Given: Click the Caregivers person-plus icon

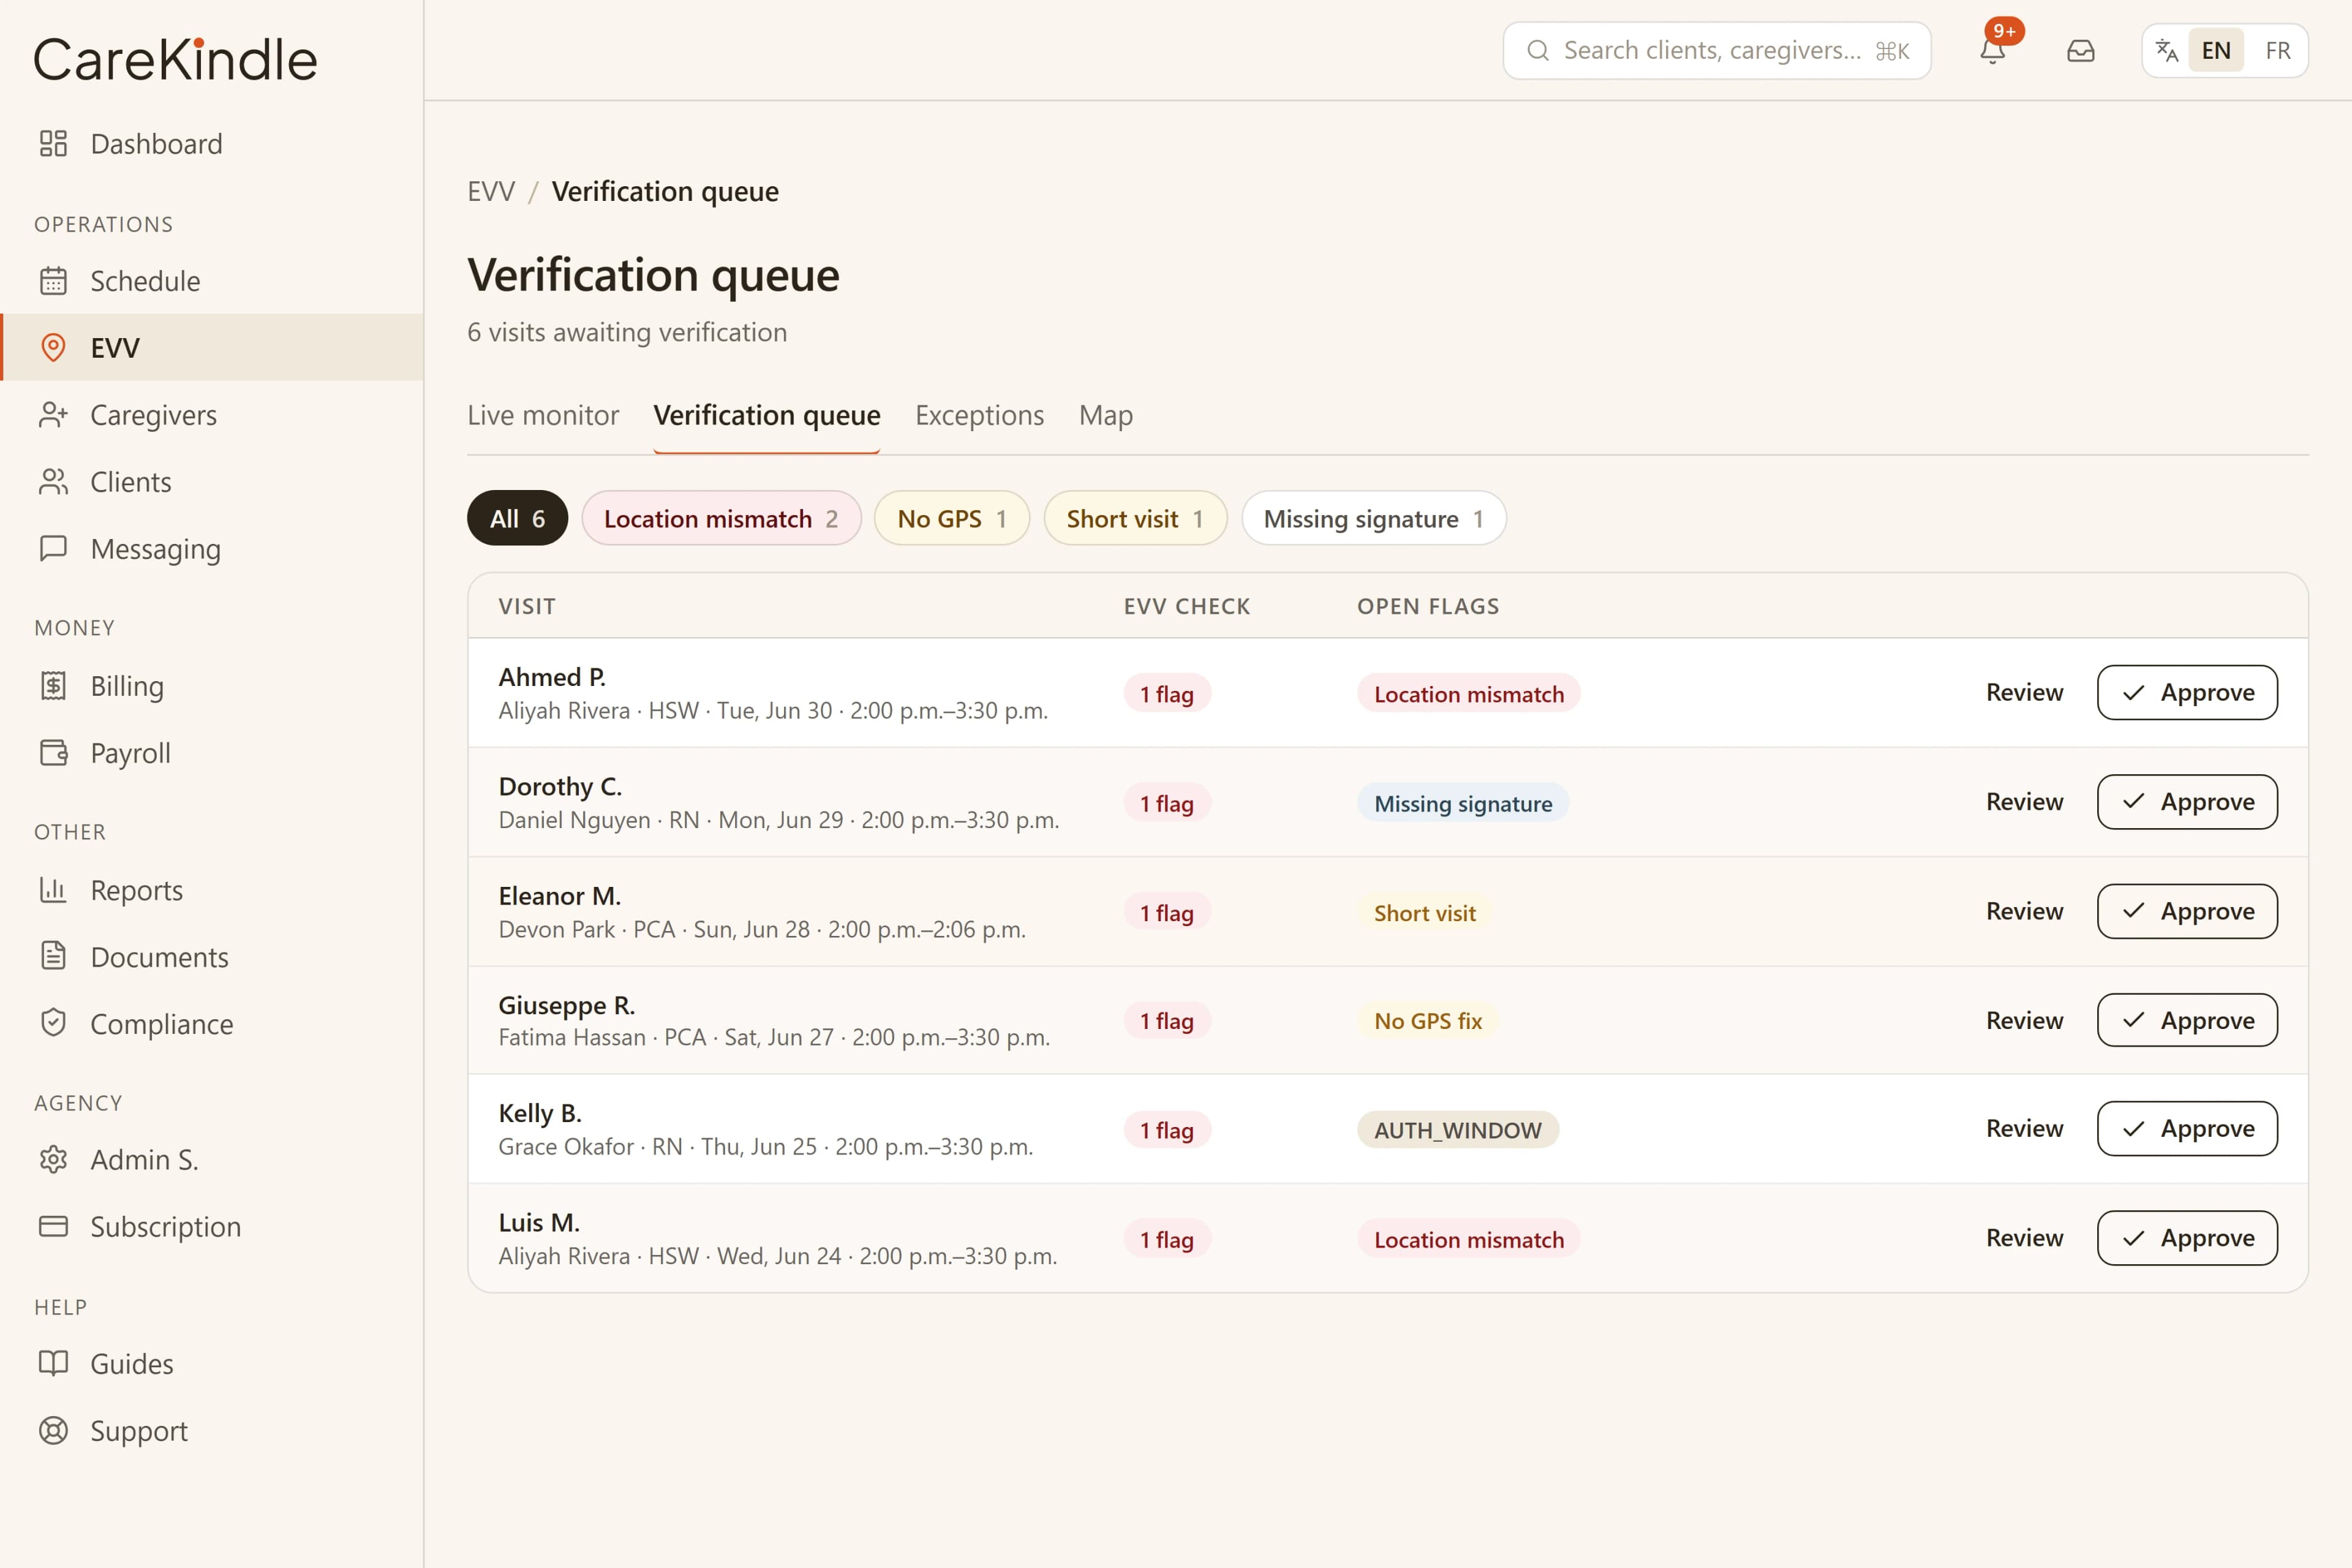Looking at the screenshot, I should point(53,415).
